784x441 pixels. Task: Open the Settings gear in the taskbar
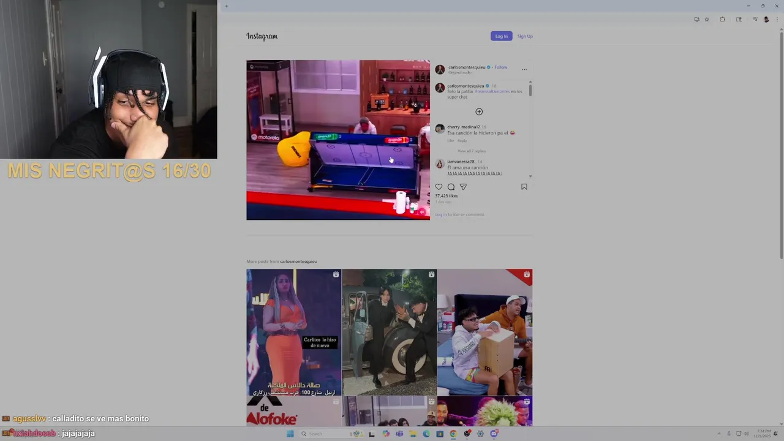pos(480,434)
